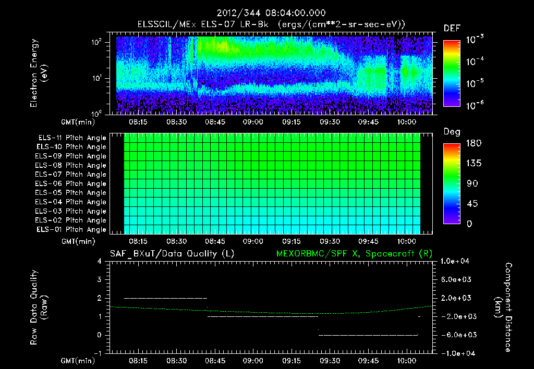Click GMT(min) label under spectrogram panel

click(78, 122)
